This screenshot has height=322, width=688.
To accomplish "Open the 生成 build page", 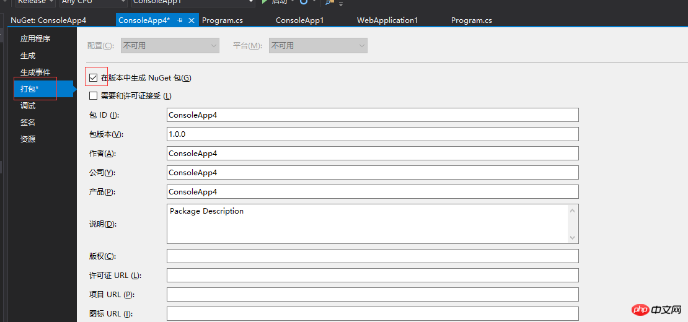I will point(28,56).
